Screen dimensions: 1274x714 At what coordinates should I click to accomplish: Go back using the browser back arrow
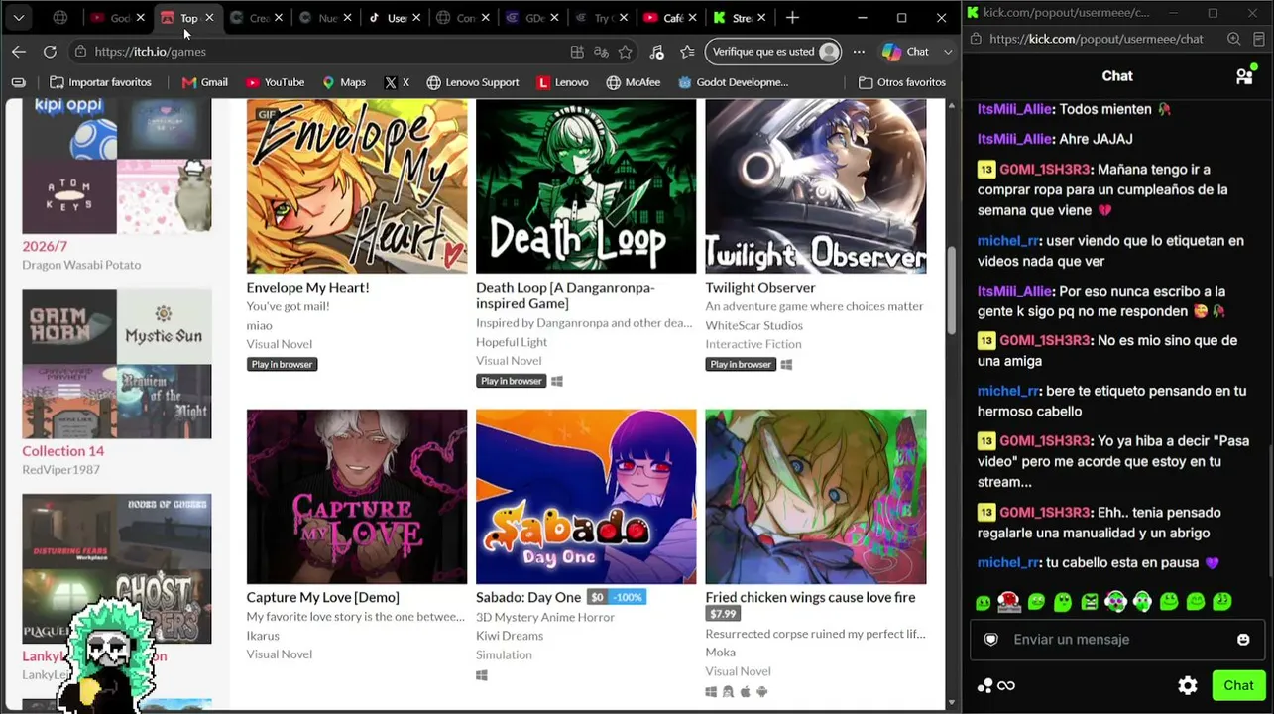click(x=19, y=52)
